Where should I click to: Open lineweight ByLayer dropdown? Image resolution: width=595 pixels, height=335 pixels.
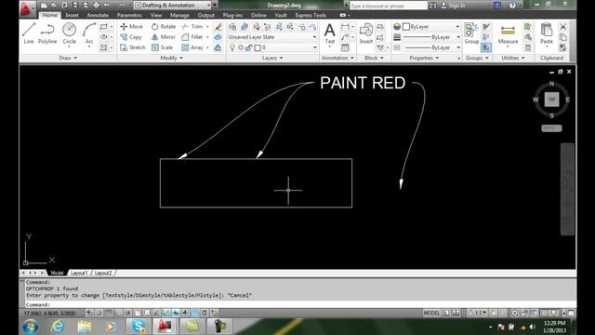[x=431, y=37]
